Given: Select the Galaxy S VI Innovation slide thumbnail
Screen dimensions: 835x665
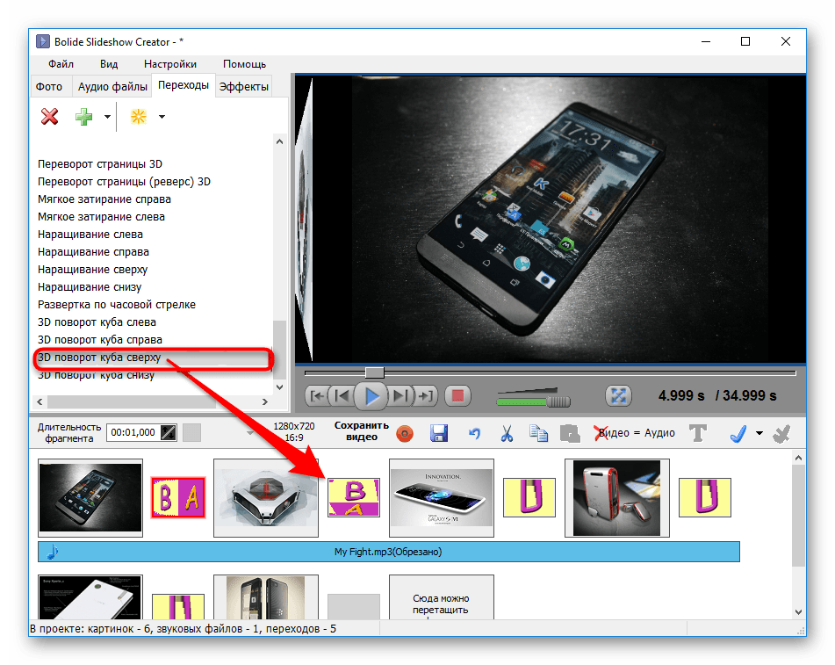Looking at the screenshot, I should click(x=442, y=497).
